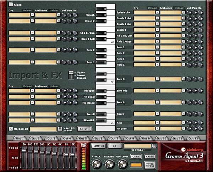Open FX preset menu icon
213x172 pixels.
[x=154, y=146]
